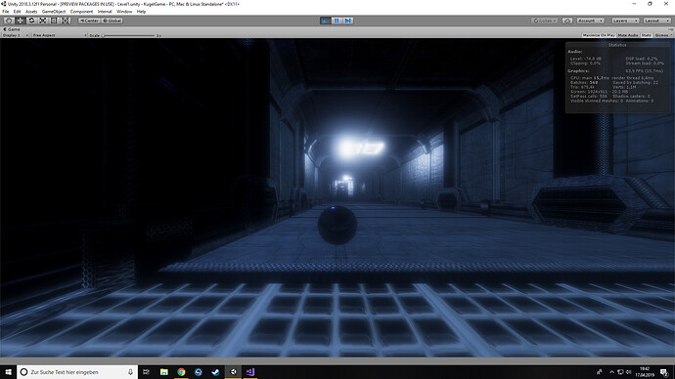The height and width of the screenshot is (379, 675).
Task: Hide the Stats overlay
Action: tap(647, 35)
